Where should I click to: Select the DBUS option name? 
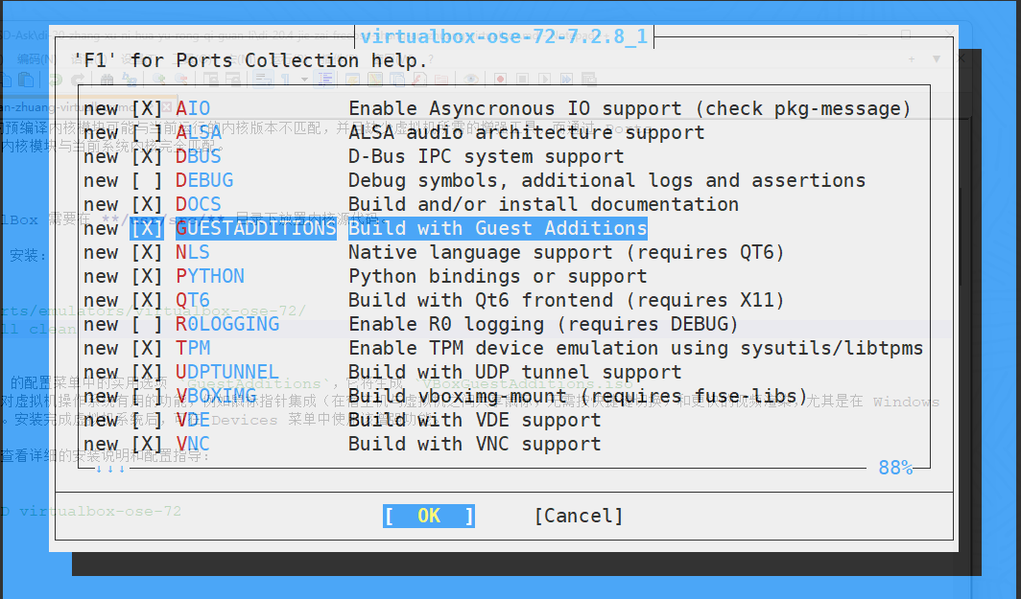tap(199, 157)
